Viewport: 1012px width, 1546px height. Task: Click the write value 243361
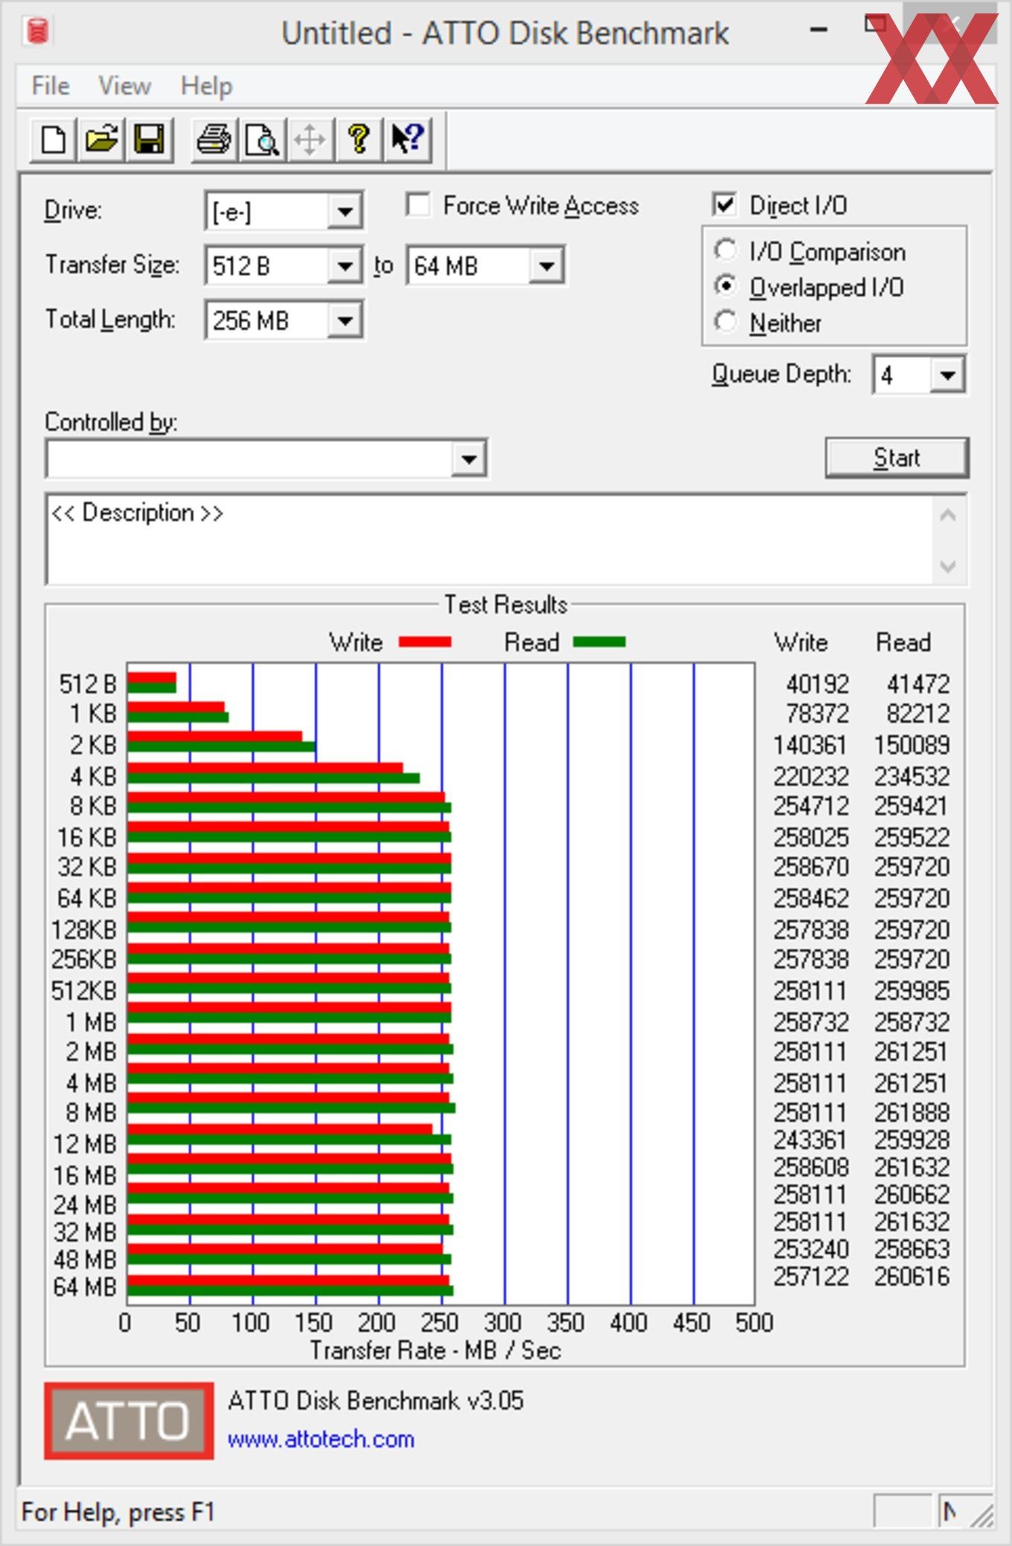[x=810, y=1140]
